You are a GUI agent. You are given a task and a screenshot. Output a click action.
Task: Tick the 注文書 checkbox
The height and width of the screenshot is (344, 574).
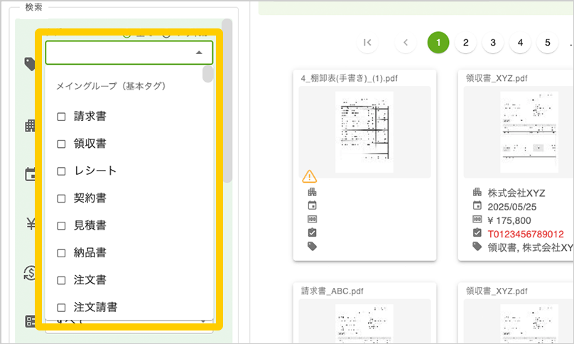pos(62,280)
